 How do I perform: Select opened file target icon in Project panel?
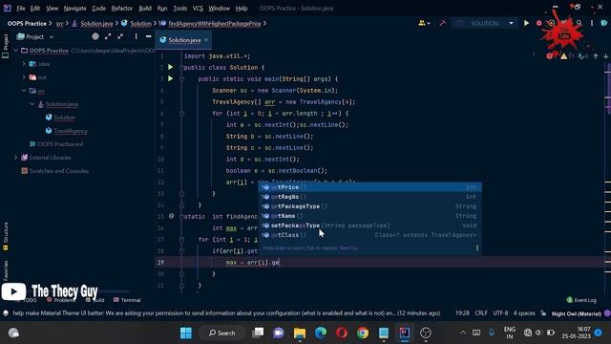tap(95, 36)
